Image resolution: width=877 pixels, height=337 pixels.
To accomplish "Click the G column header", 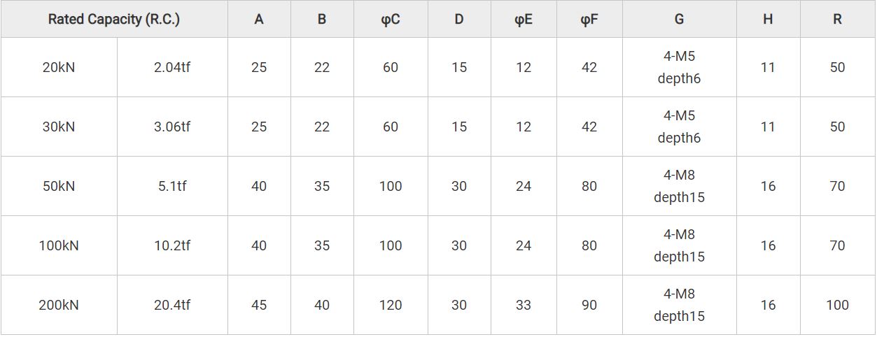I will [x=679, y=20].
